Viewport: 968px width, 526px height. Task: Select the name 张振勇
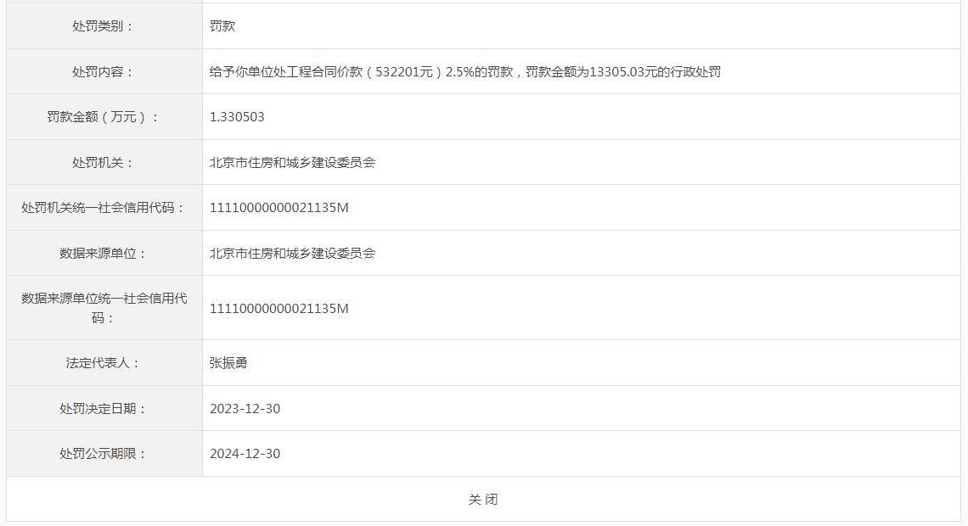point(228,362)
